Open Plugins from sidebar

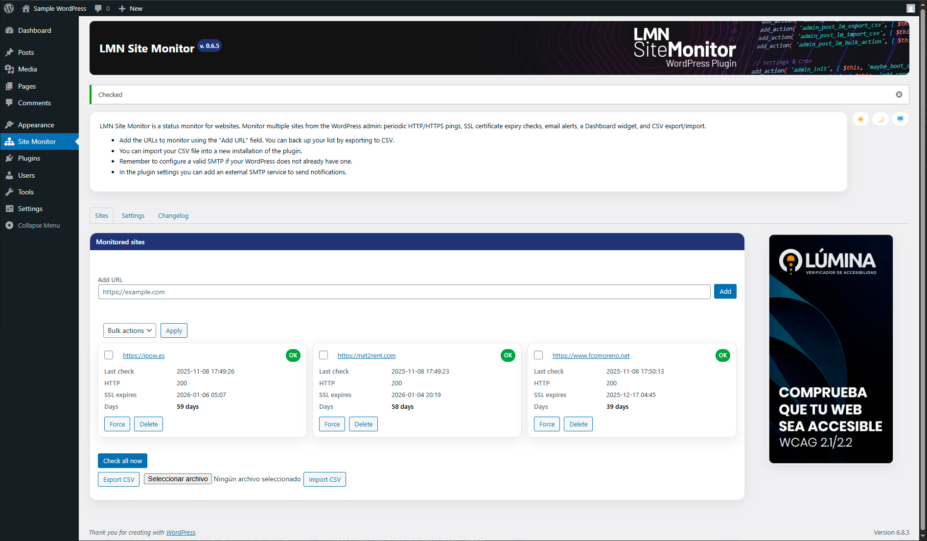tap(29, 158)
